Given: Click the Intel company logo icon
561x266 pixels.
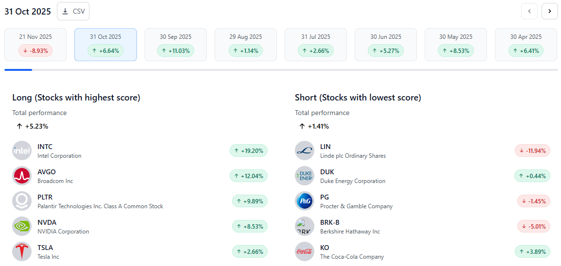Looking at the screenshot, I should [21, 150].
